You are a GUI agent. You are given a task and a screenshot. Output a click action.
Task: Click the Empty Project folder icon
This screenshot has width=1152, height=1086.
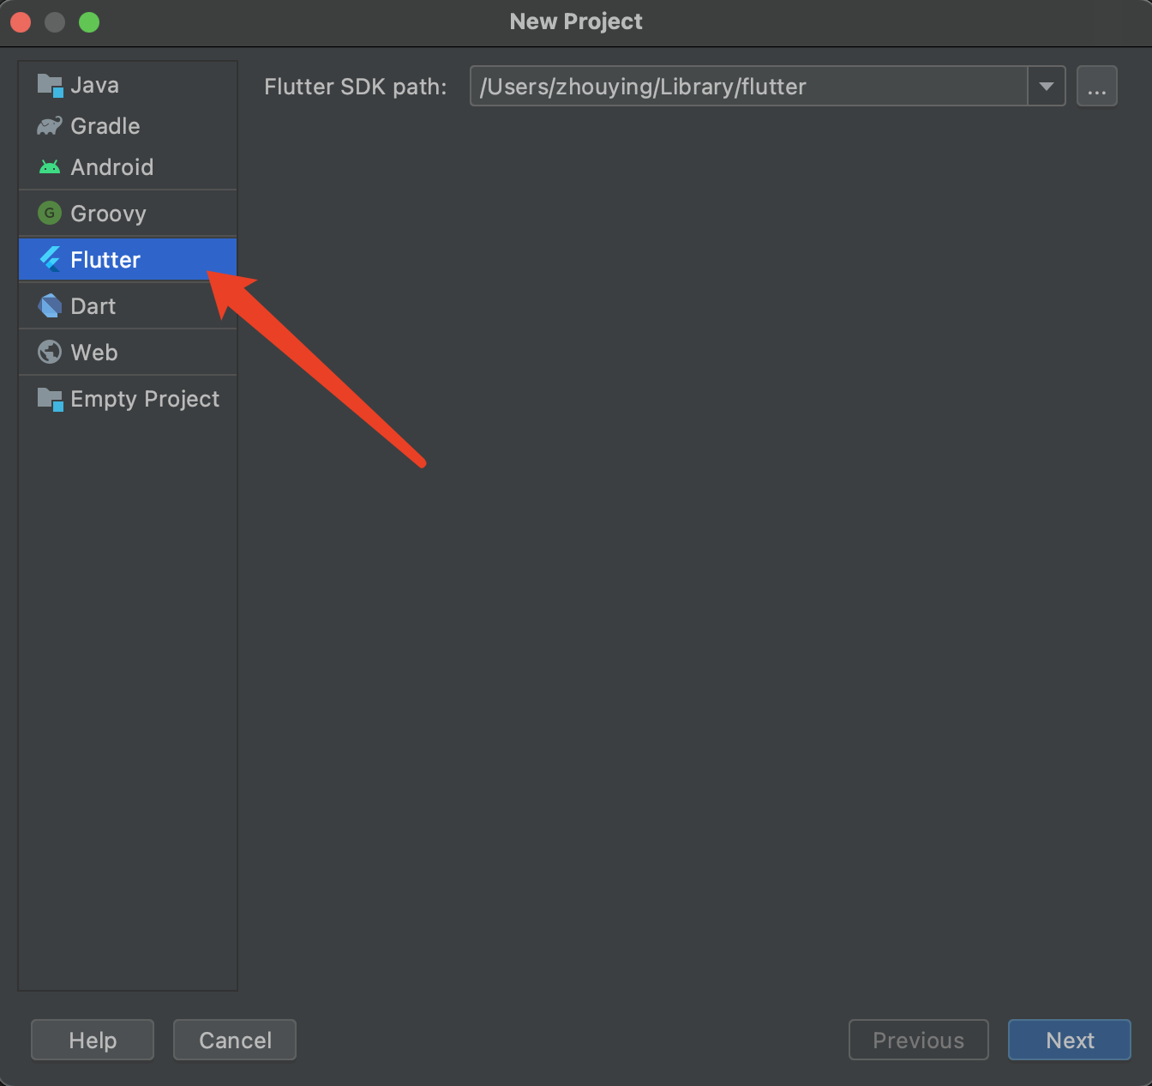click(50, 399)
